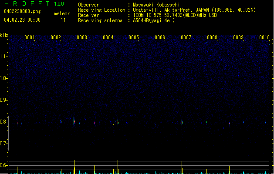Click the HROFFT 1.0.0 title text
The width and height of the screenshot is (274, 174).
34,3
